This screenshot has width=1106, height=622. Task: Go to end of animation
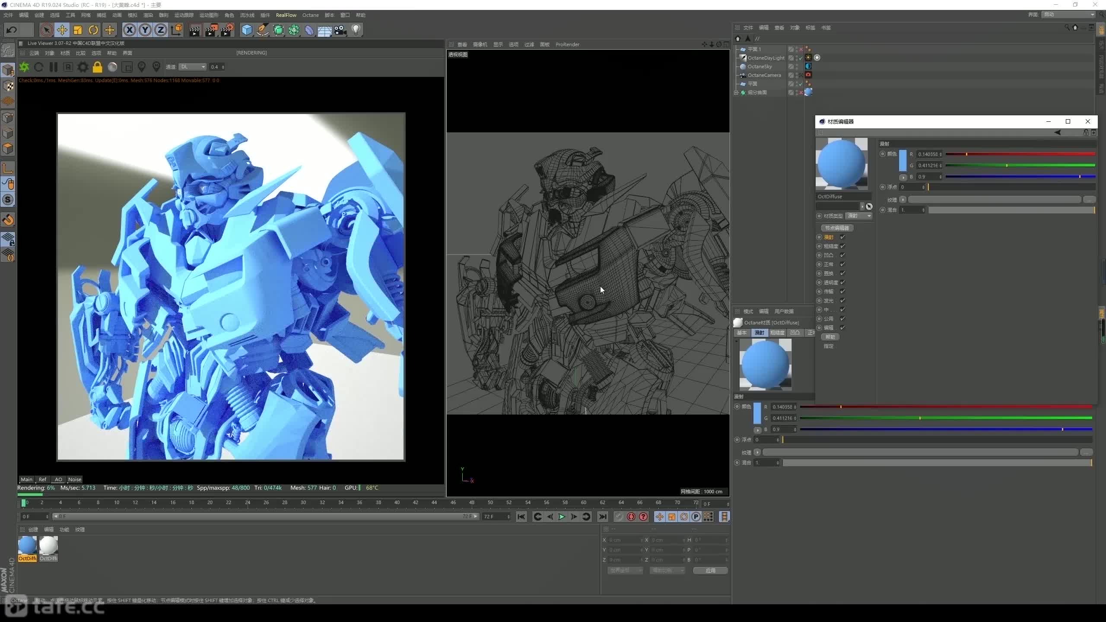(603, 517)
